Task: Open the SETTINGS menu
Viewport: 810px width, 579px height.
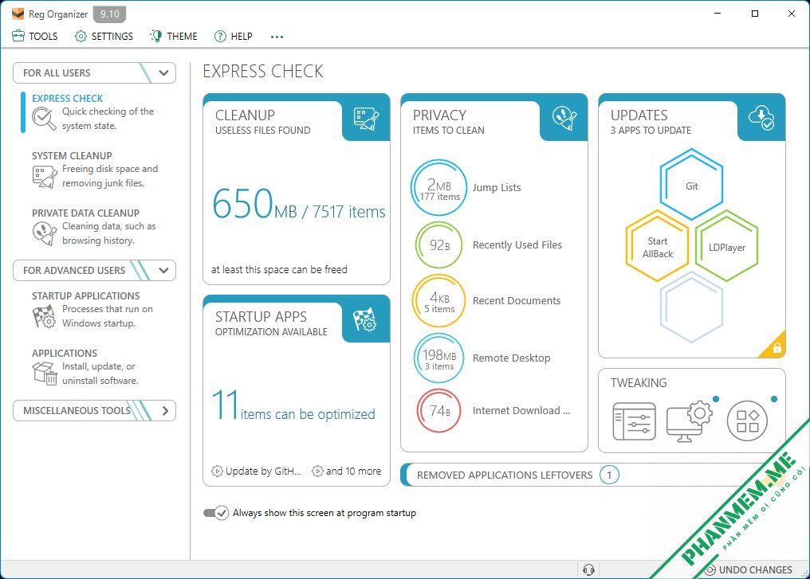Action: coord(104,36)
